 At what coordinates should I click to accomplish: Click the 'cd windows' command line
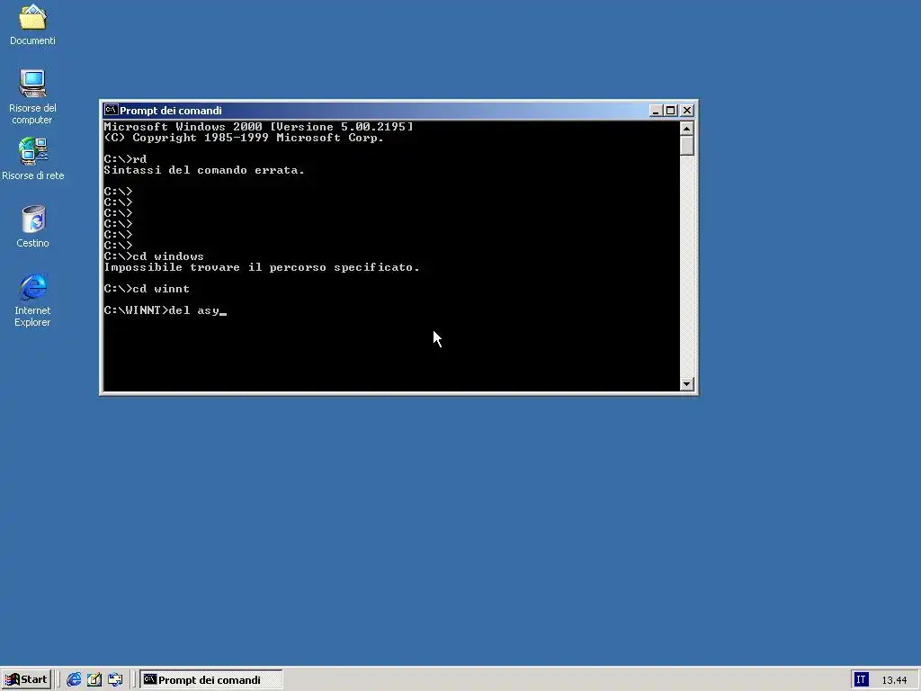click(154, 256)
